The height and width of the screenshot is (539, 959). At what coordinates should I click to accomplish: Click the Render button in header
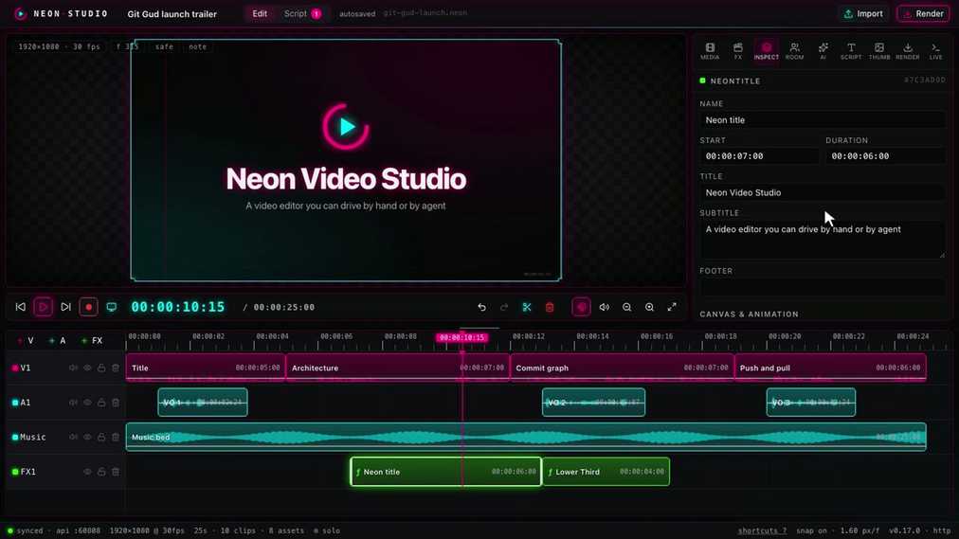924,13
